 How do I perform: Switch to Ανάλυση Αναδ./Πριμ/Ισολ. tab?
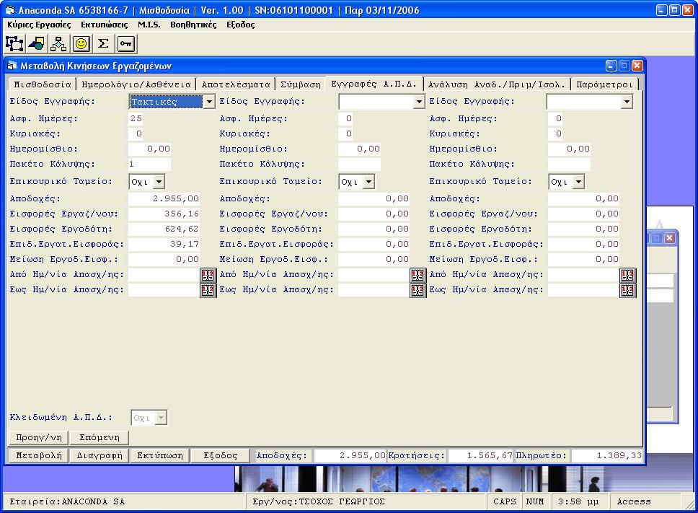(x=496, y=84)
